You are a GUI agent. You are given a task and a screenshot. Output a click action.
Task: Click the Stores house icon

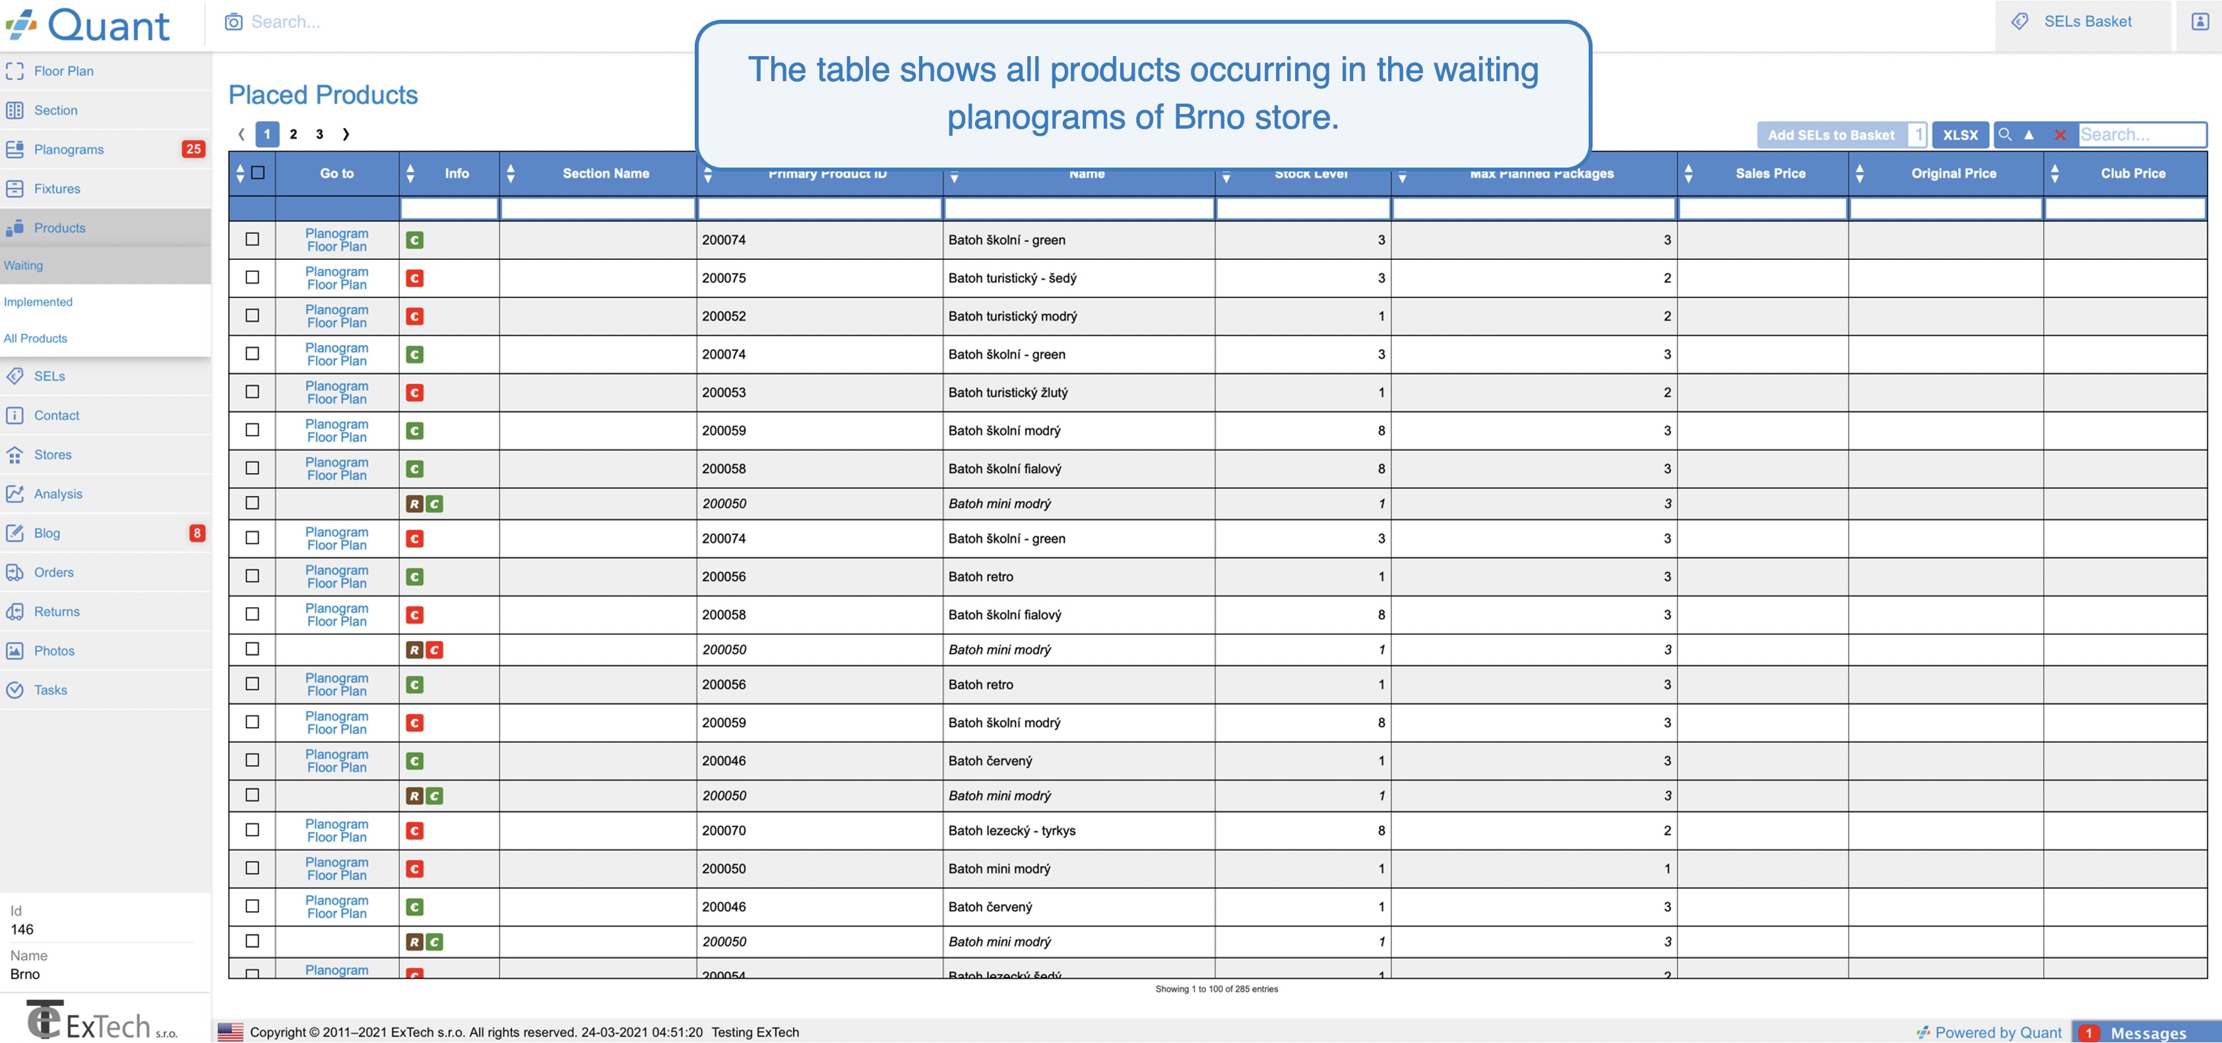[x=15, y=455]
